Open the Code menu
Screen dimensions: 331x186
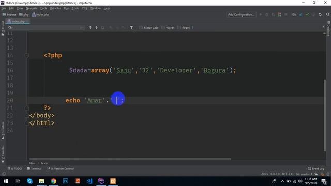click(43, 8)
